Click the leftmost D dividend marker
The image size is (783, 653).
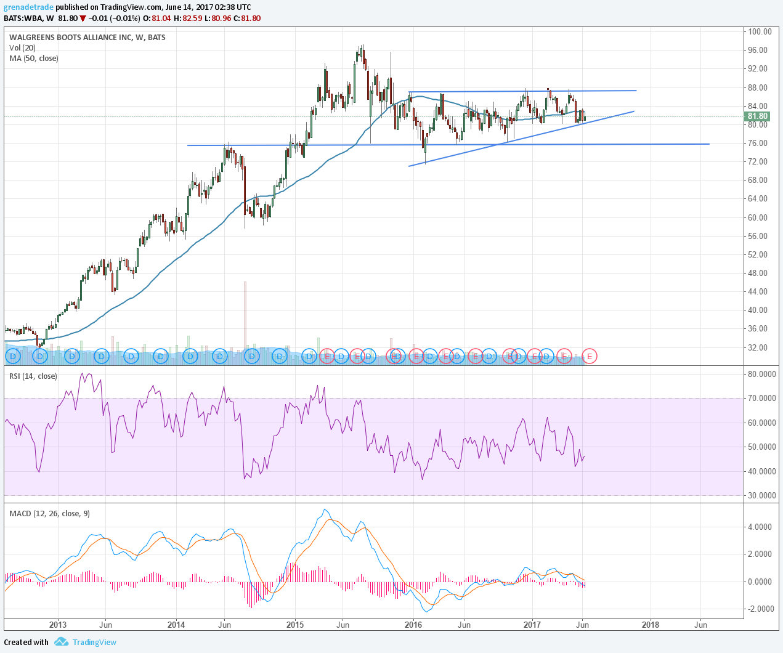coord(12,356)
